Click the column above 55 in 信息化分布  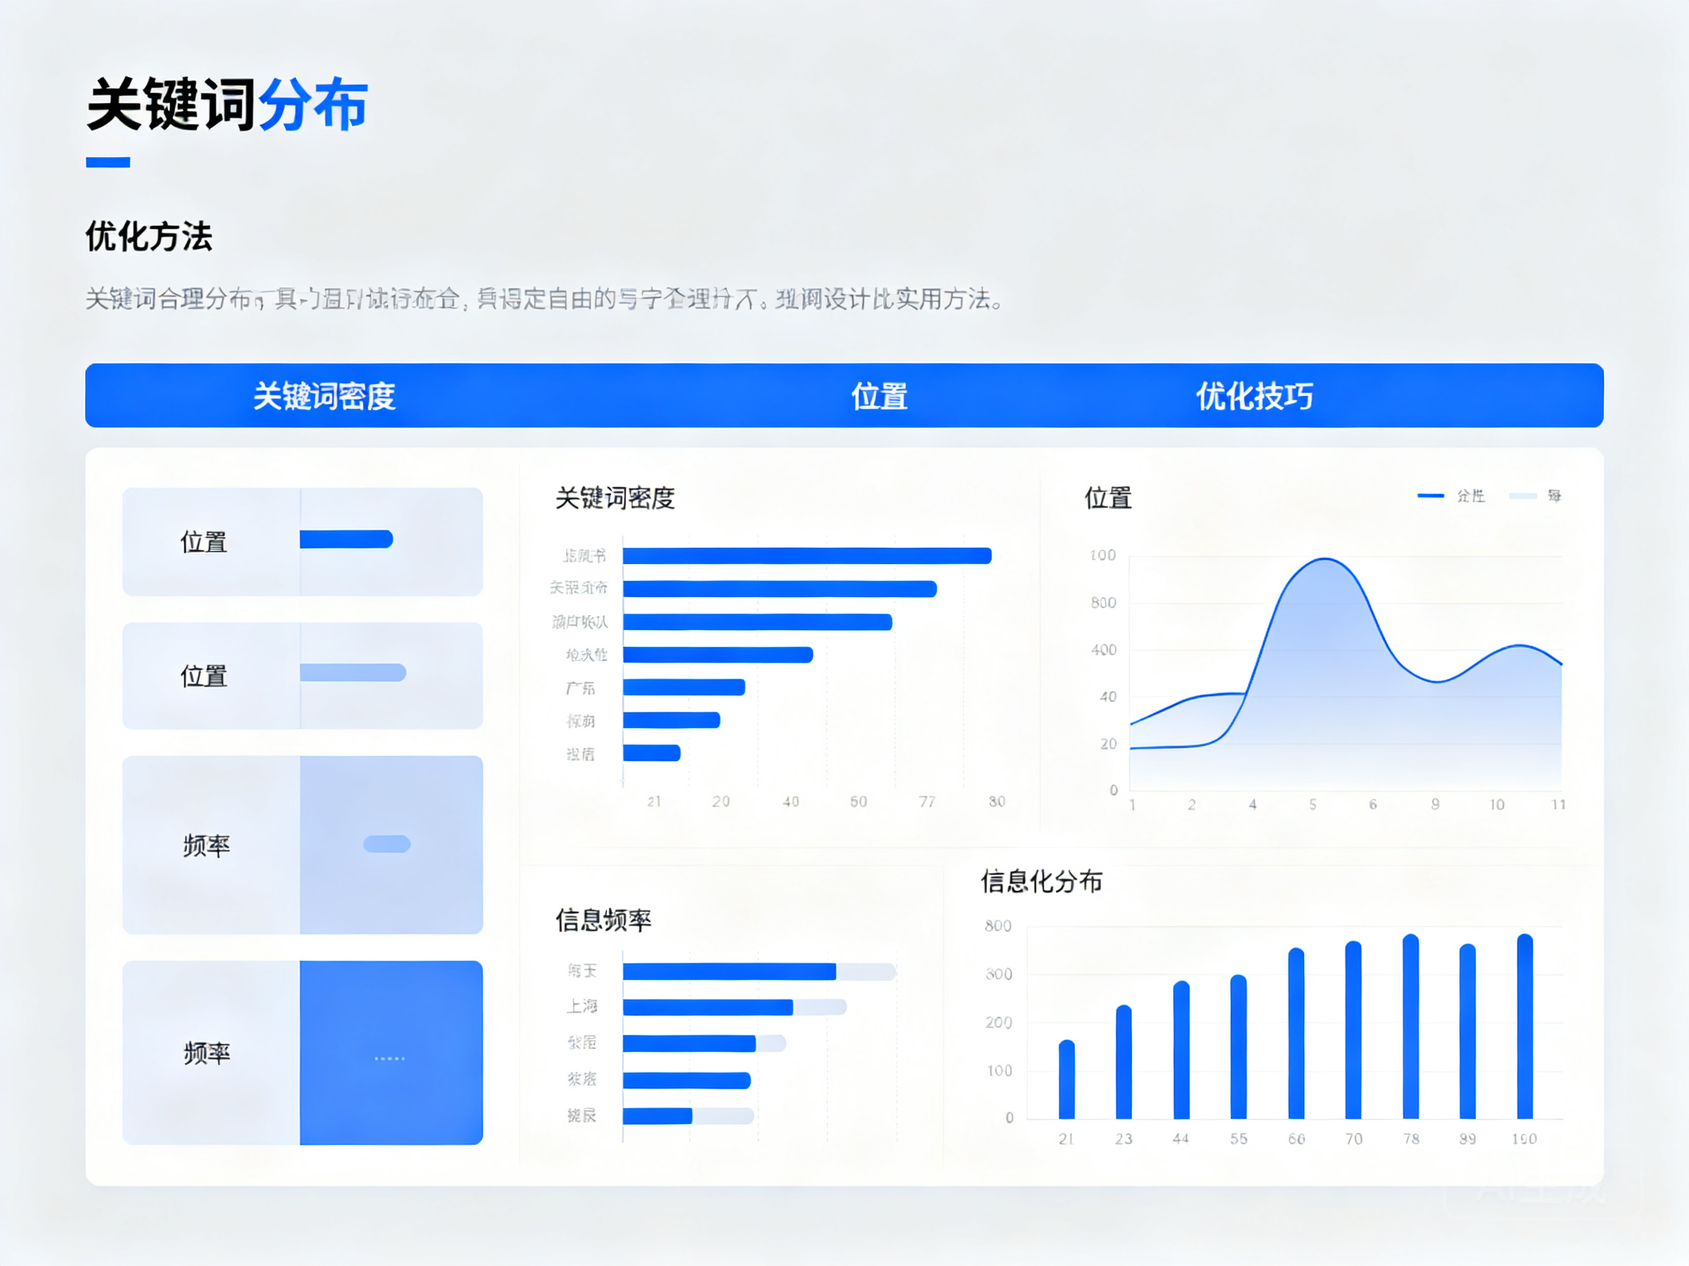pyautogui.click(x=1238, y=1046)
